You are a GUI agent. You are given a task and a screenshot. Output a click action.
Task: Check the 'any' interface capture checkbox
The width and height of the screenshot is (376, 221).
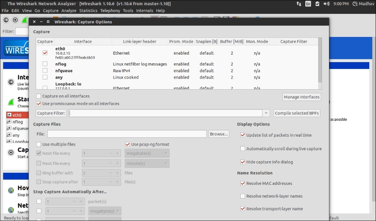click(x=45, y=77)
